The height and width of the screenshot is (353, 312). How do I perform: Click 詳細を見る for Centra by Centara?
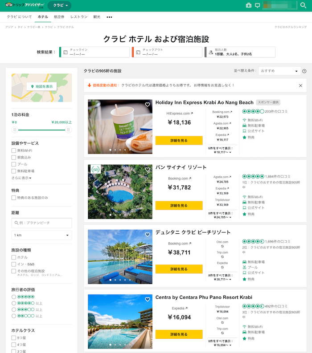click(179, 334)
